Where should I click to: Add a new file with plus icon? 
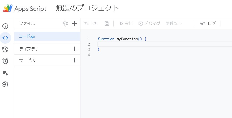[75, 24]
